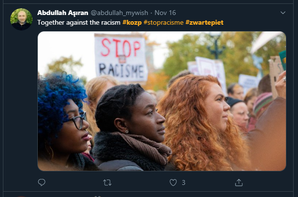Open the attached protest photo
The height and width of the screenshot is (197, 298).
(162, 101)
